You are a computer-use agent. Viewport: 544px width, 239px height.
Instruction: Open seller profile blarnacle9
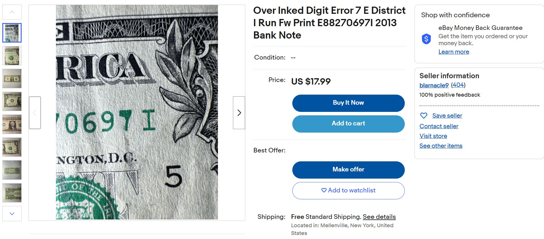[434, 85]
